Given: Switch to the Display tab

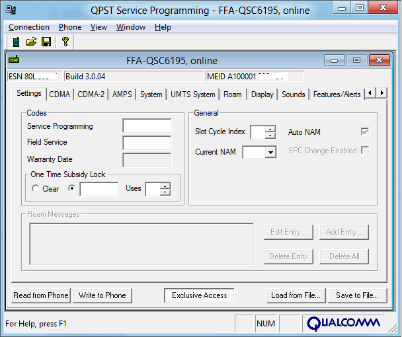Looking at the screenshot, I should (x=262, y=94).
